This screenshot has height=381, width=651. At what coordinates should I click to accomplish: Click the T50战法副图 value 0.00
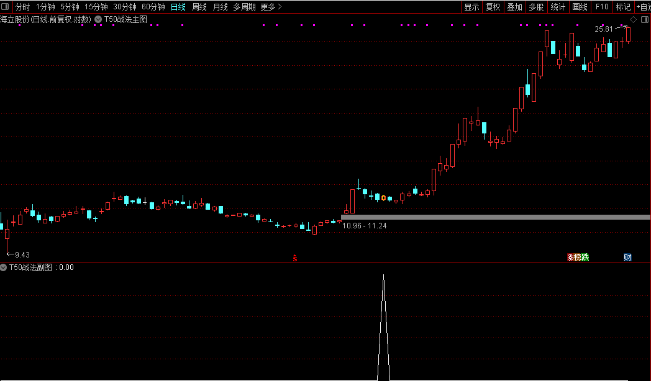(x=66, y=268)
